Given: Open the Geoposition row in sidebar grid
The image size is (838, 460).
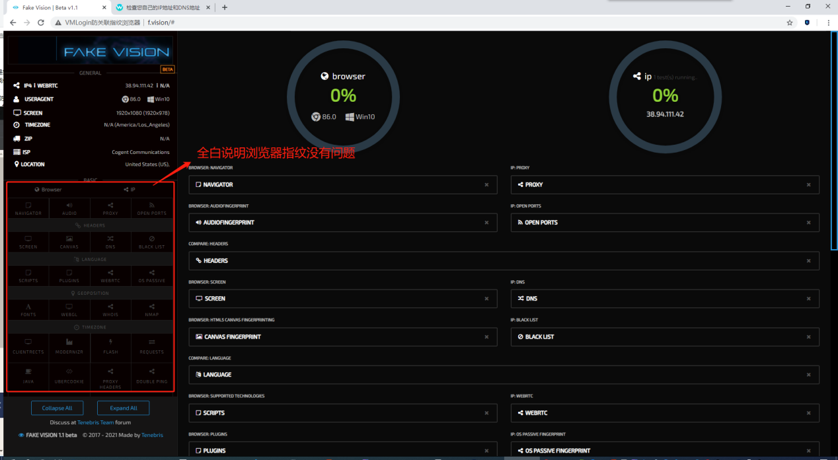Looking at the screenshot, I should pos(91,293).
